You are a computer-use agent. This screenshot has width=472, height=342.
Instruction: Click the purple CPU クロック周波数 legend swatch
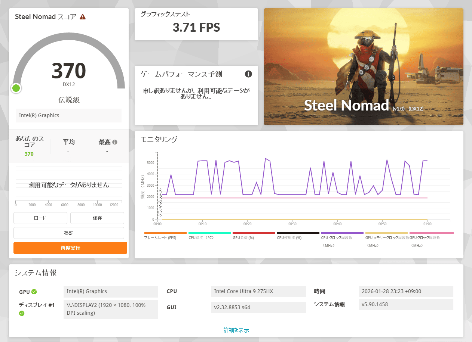coord(342,233)
